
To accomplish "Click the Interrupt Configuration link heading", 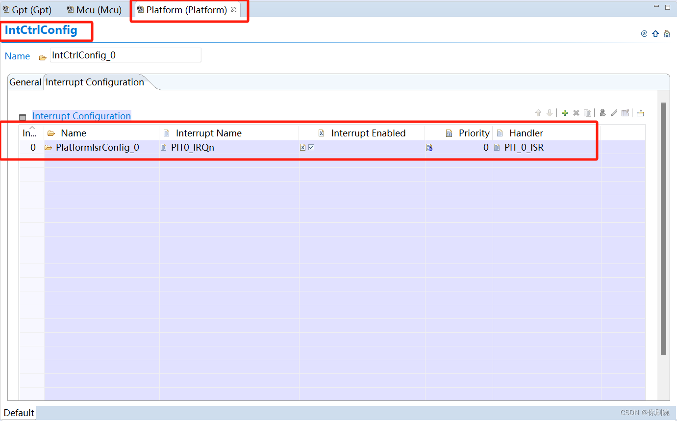I will 82,116.
